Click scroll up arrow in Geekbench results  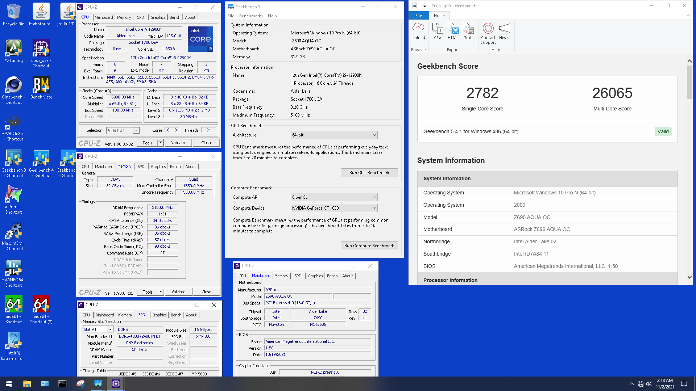tap(689, 61)
